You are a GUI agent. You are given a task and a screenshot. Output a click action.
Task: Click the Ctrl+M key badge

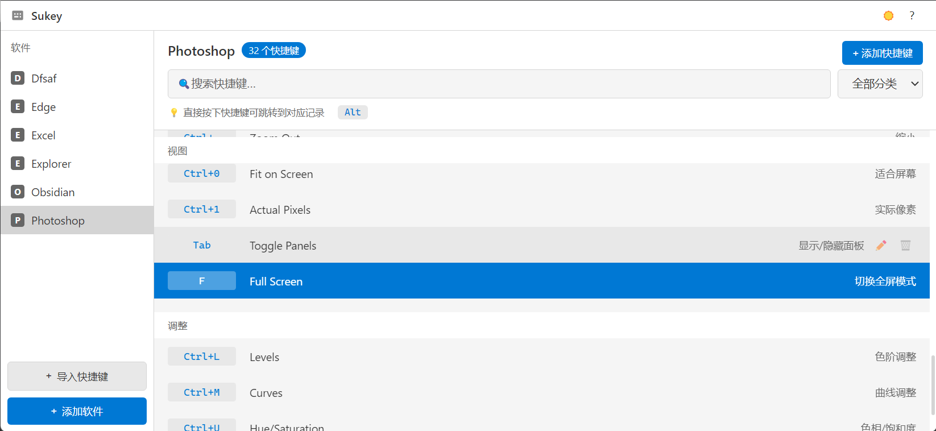pyautogui.click(x=201, y=392)
